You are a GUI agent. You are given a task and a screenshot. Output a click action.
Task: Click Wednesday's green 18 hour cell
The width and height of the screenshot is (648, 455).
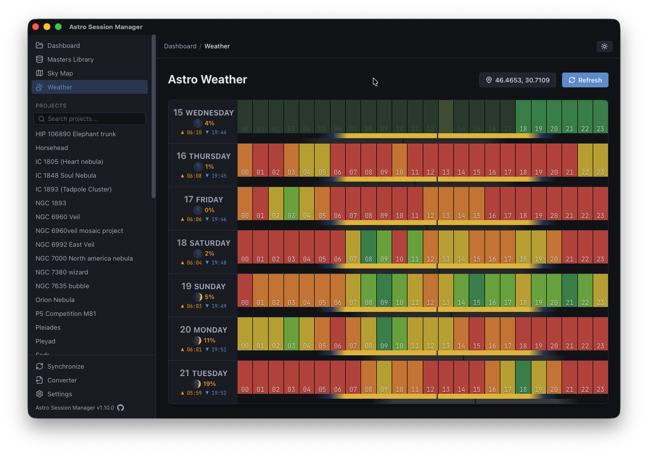point(523,117)
